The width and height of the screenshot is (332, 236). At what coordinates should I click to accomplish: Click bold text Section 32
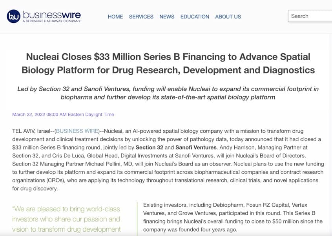click(149, 147)
